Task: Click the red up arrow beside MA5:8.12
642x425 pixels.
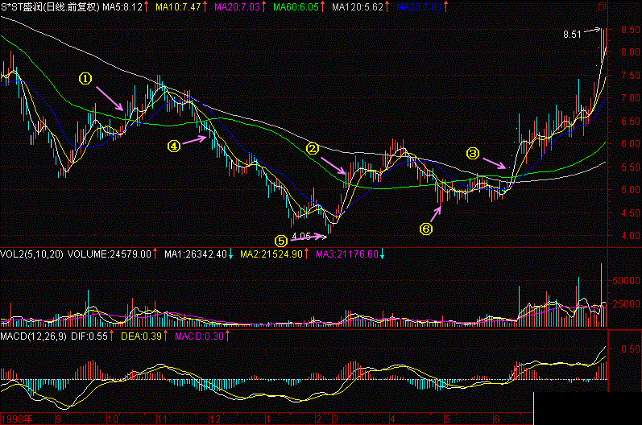Action: 147,6
